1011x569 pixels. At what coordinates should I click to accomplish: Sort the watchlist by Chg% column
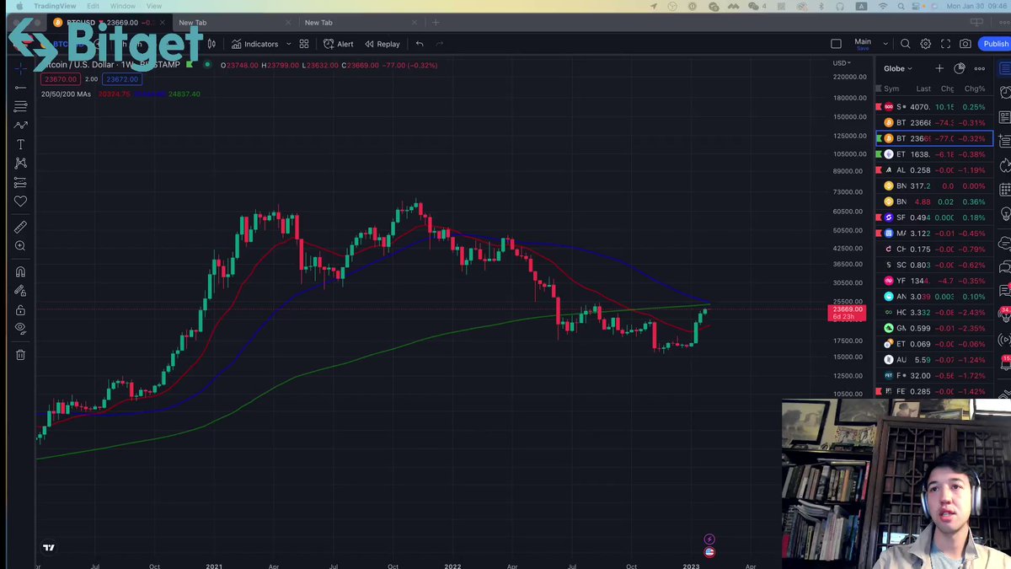pyautogui.click(x=975, y=89)
